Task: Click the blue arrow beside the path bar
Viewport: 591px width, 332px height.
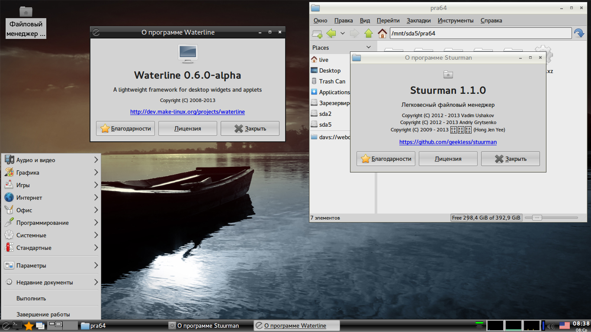Action: pyautogui.click(x=578, y=33)
